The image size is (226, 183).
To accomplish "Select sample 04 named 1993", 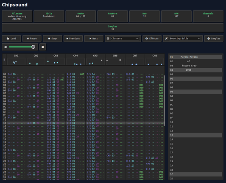I will 196,70.
